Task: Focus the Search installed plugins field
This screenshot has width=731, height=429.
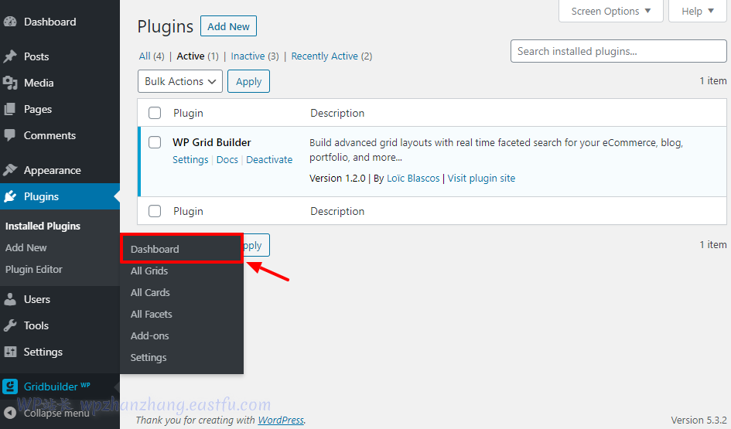Action: pos(619,51)
